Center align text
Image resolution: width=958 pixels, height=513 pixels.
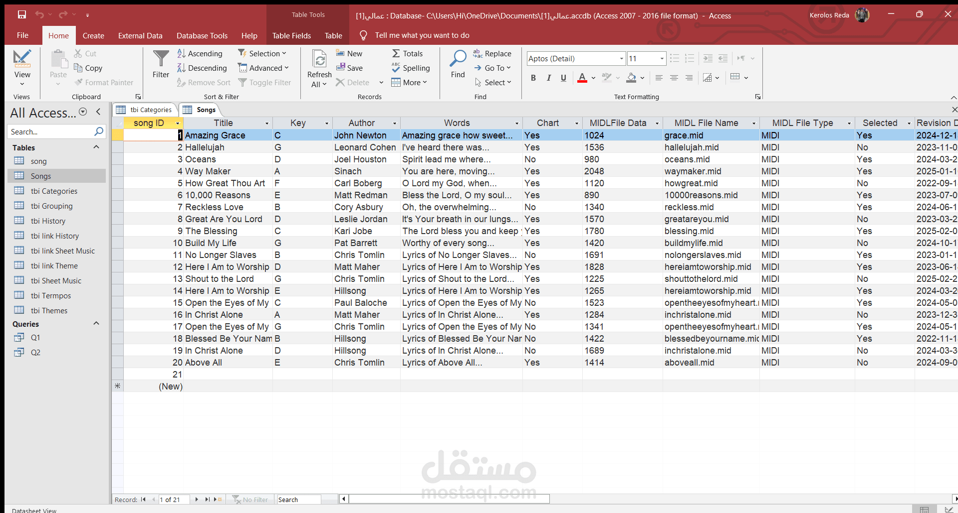674,78
